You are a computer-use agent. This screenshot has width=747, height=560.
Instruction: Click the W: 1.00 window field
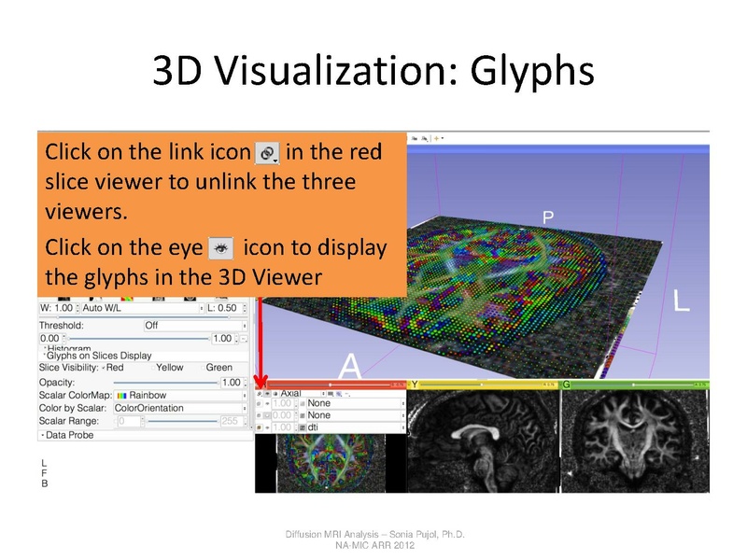pos(59,308)
